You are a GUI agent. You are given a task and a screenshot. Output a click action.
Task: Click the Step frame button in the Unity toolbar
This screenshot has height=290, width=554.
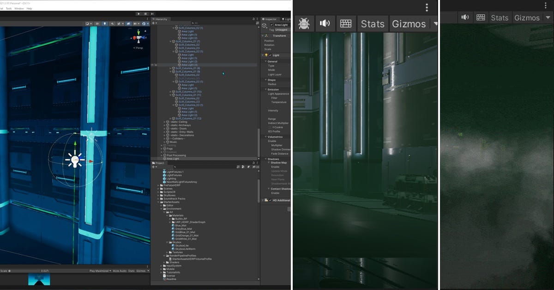click(x=153, y=14)
